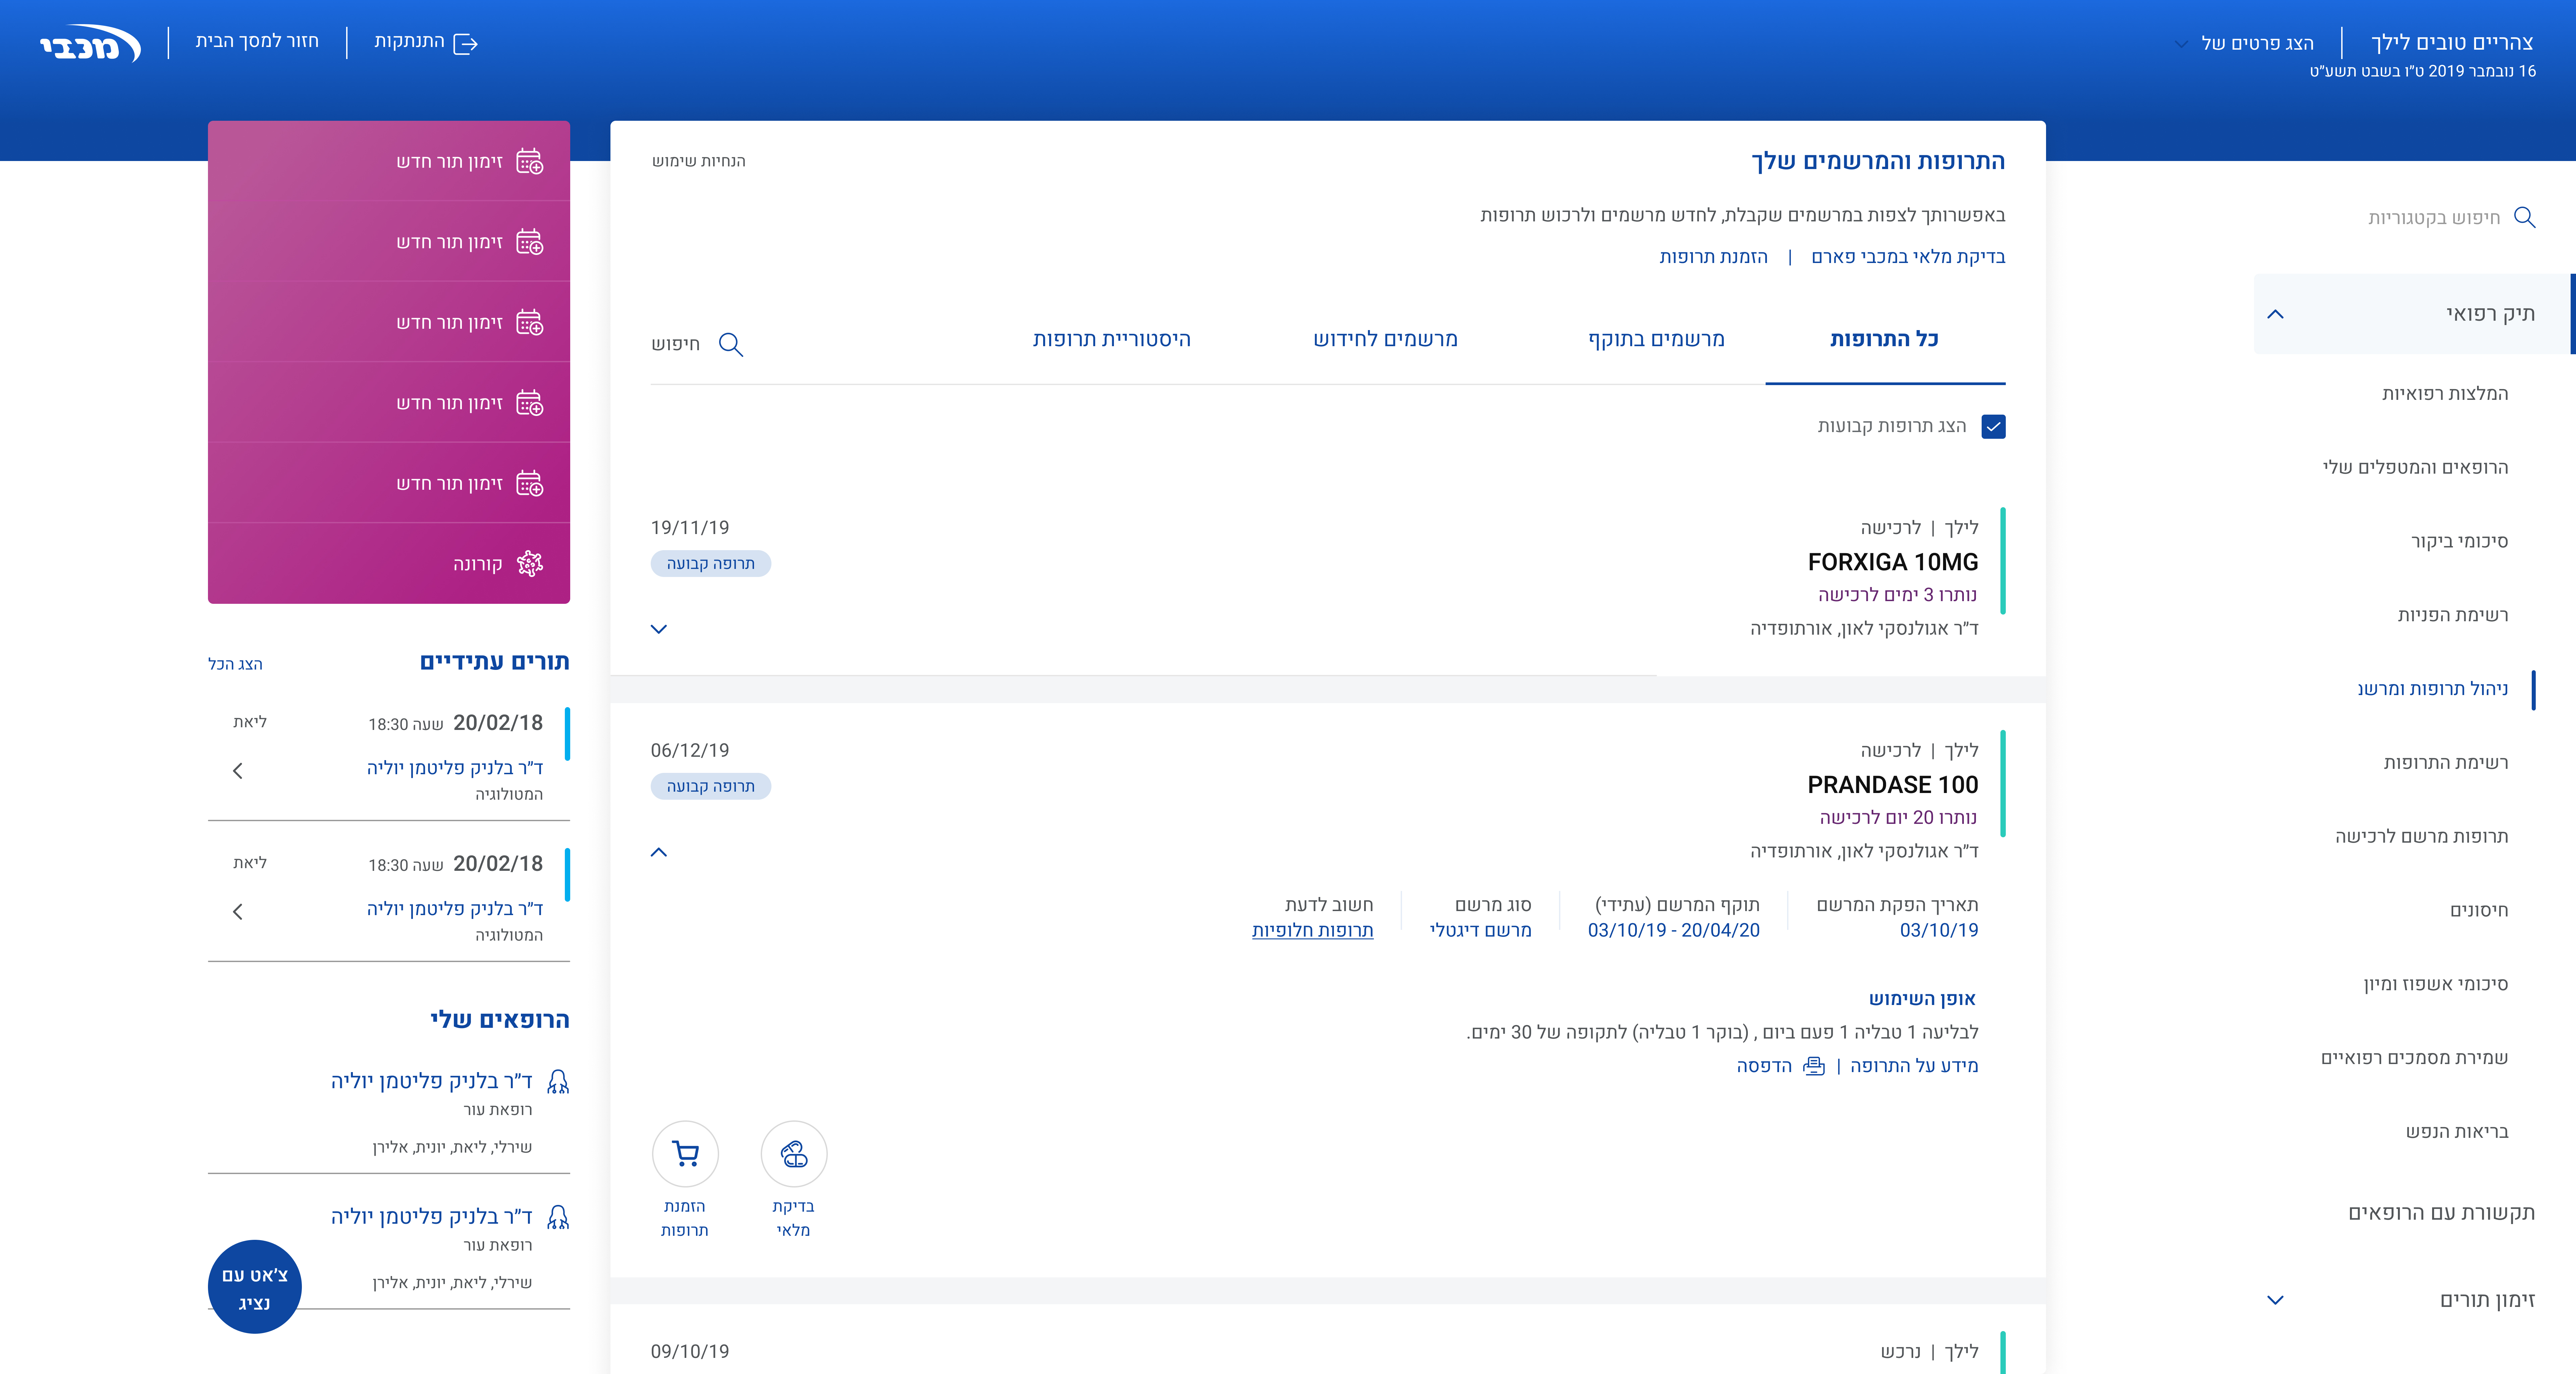Switch to the כל התרופות tab

(1885, 340)
